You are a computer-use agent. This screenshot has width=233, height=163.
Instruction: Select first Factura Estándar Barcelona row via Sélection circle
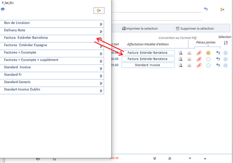coord(225,53)
